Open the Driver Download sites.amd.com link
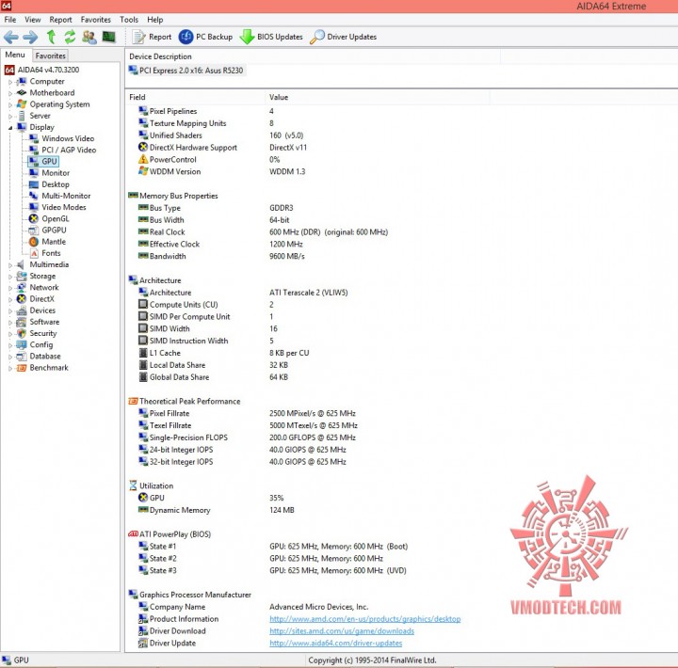678x668 pixels. [x=342, y=631]
